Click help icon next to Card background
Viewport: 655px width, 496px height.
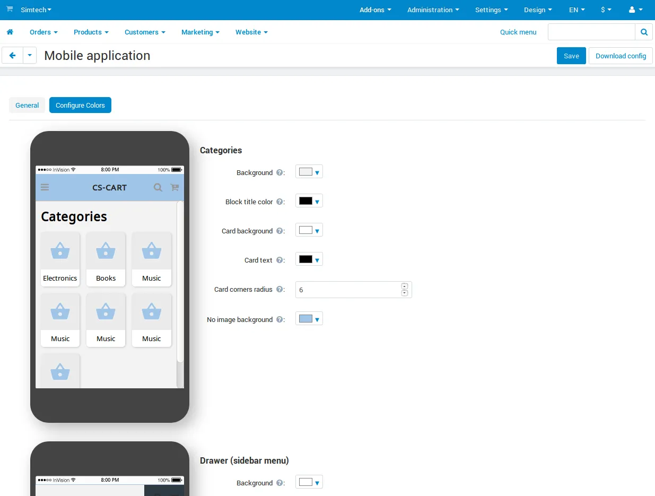pyautogui.click(x=280, y=231)
